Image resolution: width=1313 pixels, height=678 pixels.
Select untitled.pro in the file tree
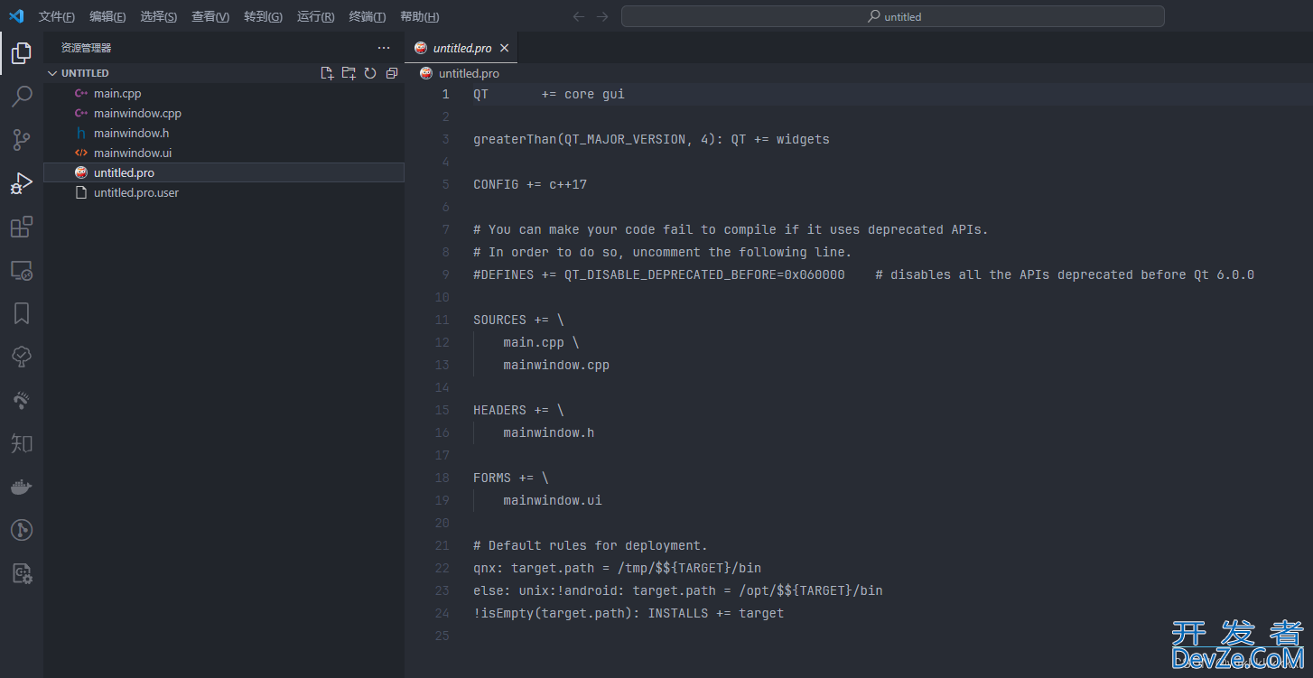point(224,172)
